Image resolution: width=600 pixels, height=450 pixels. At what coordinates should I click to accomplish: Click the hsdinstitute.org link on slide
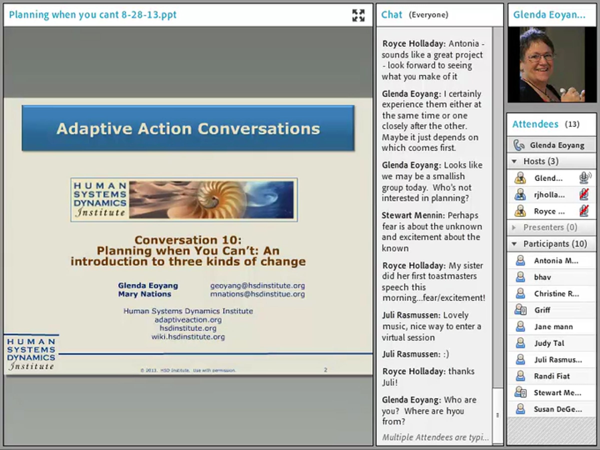coord(188,328)
